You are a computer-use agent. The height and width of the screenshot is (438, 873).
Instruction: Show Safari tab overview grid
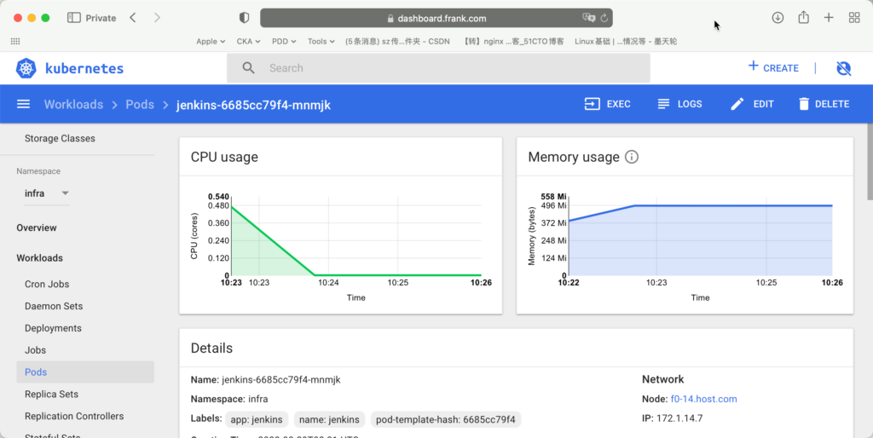tap(854, 18)
